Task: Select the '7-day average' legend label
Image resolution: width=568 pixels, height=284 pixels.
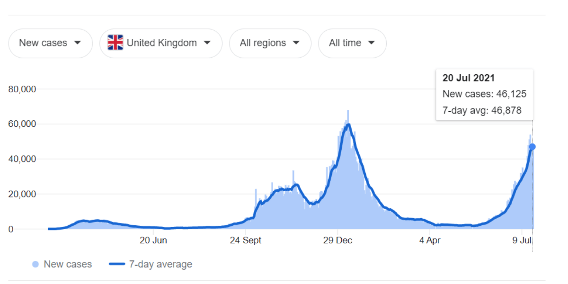Action: pyautogui.click(x=160, y=264)
